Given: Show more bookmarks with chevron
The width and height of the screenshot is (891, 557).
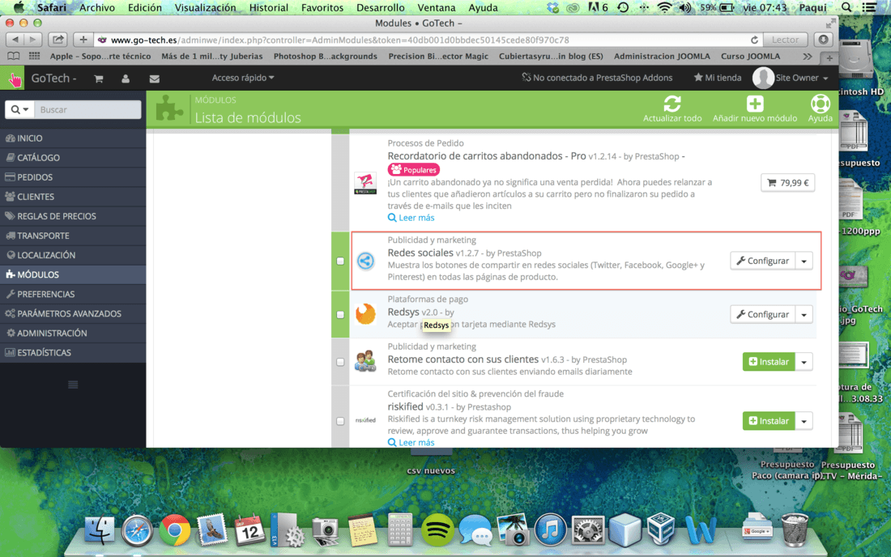Looking at the screenshot, I should pos(808,56).
